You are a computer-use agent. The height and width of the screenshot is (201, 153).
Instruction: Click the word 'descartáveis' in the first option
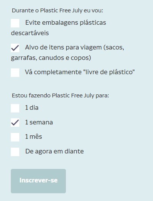pyautogui.click(x=30, y=33)
